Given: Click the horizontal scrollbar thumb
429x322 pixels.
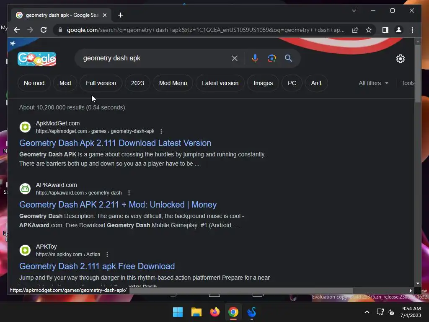Looking at the screenshot, I should tap(241, 291).
